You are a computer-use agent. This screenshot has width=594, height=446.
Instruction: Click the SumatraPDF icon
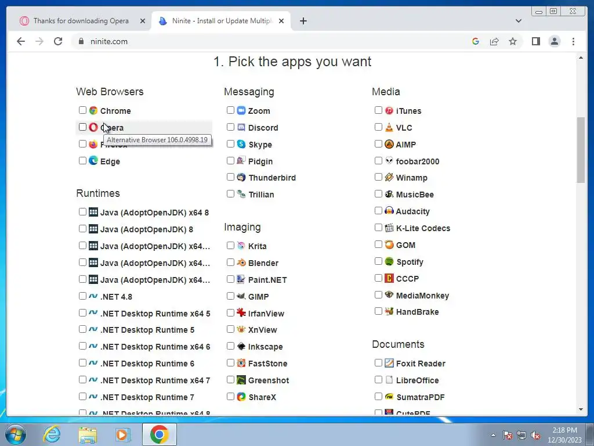389,397
